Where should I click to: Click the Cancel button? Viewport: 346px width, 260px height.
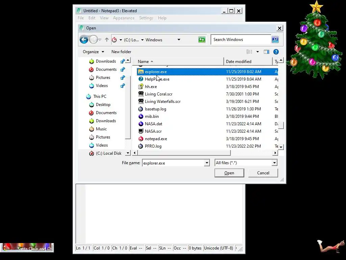263,173
